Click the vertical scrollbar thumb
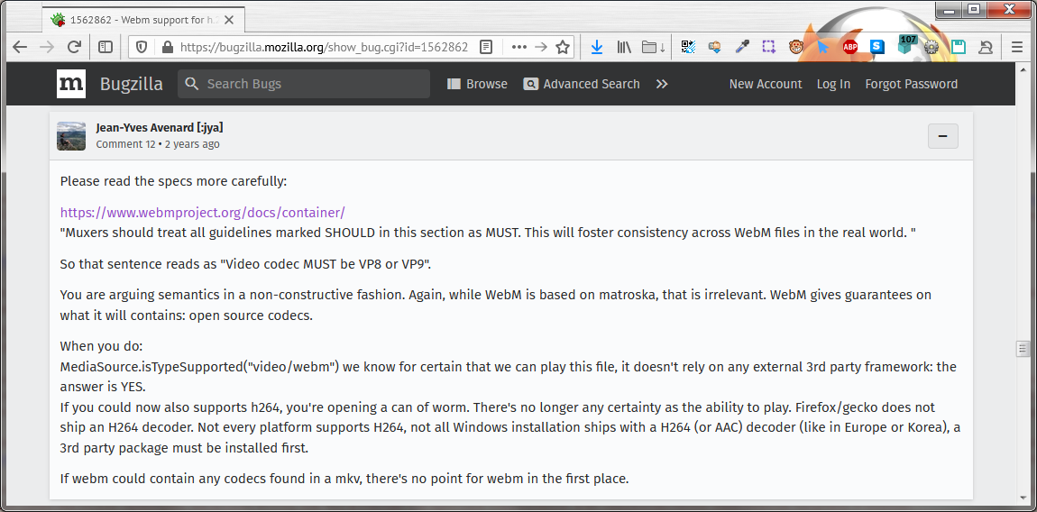Image resolution: width=1037 pixels, height=512 pixels. tap(1023, 349)
